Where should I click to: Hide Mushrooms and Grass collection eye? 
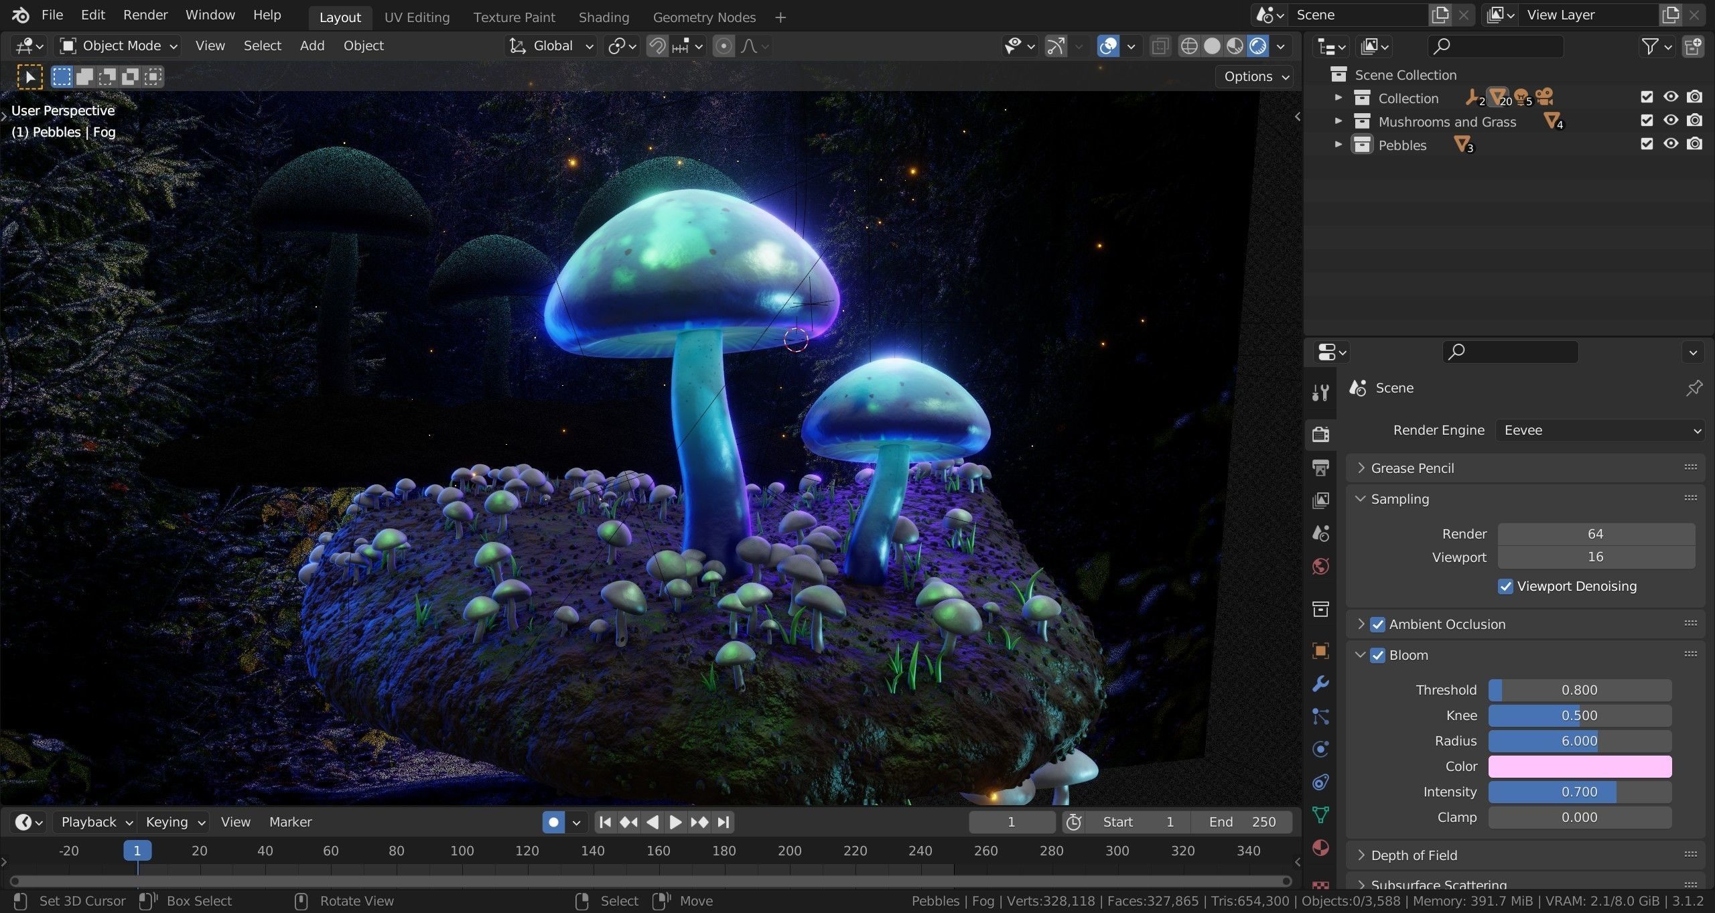point(1670,121)
